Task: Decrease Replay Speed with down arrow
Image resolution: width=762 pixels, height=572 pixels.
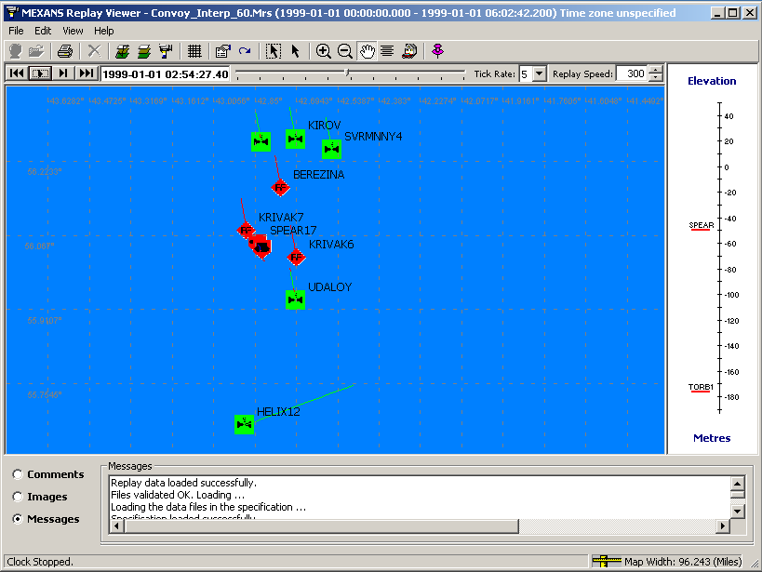Action: point(656,78)
